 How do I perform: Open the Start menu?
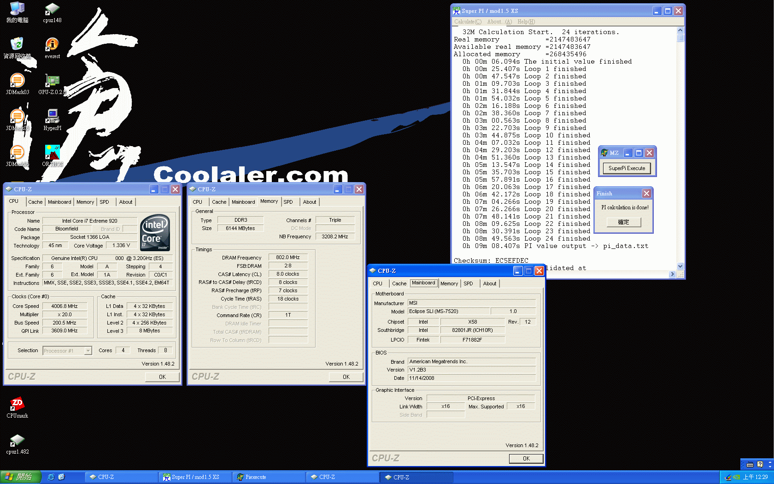click(20, 477)
